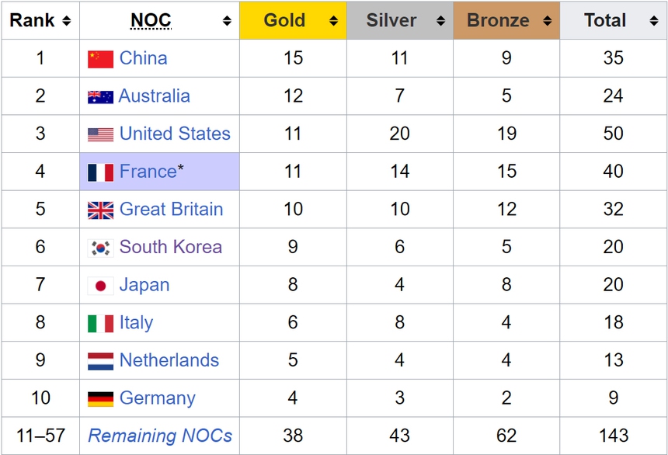
Task: Click the Great Britain flag icon
Action: pos(100,209)
